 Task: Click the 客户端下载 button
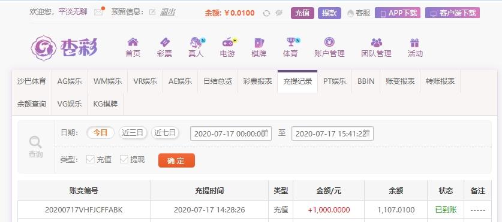[x=452, y=13]
